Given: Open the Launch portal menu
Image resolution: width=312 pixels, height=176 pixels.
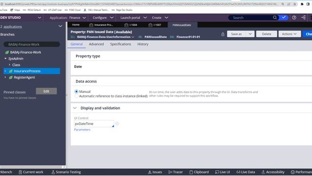Looking at the screenshot, I should 134,18.
